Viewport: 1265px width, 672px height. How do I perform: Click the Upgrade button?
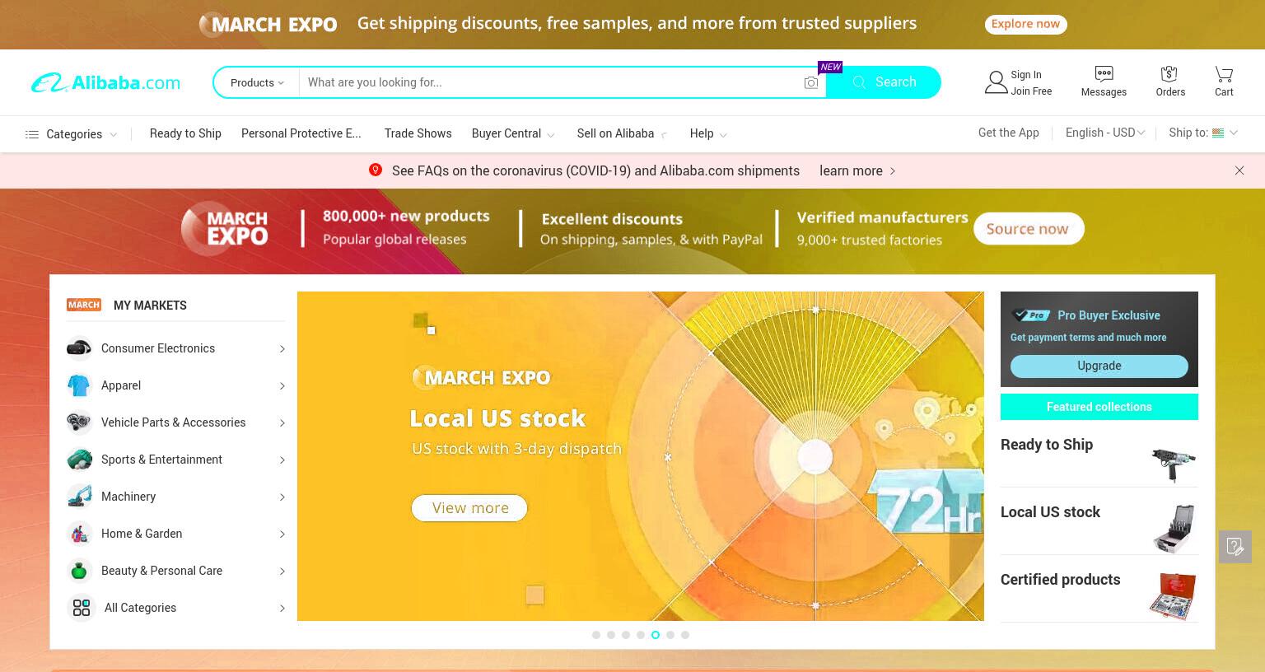click(1099, 366)
